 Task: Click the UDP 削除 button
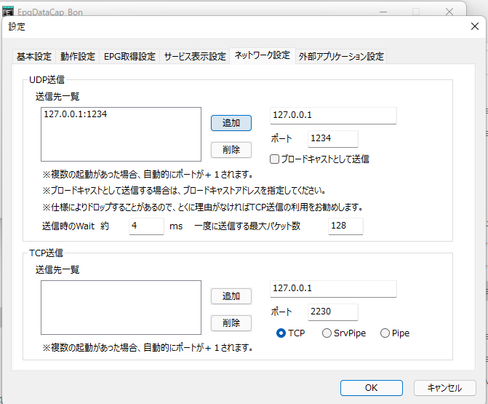point(231,150)
